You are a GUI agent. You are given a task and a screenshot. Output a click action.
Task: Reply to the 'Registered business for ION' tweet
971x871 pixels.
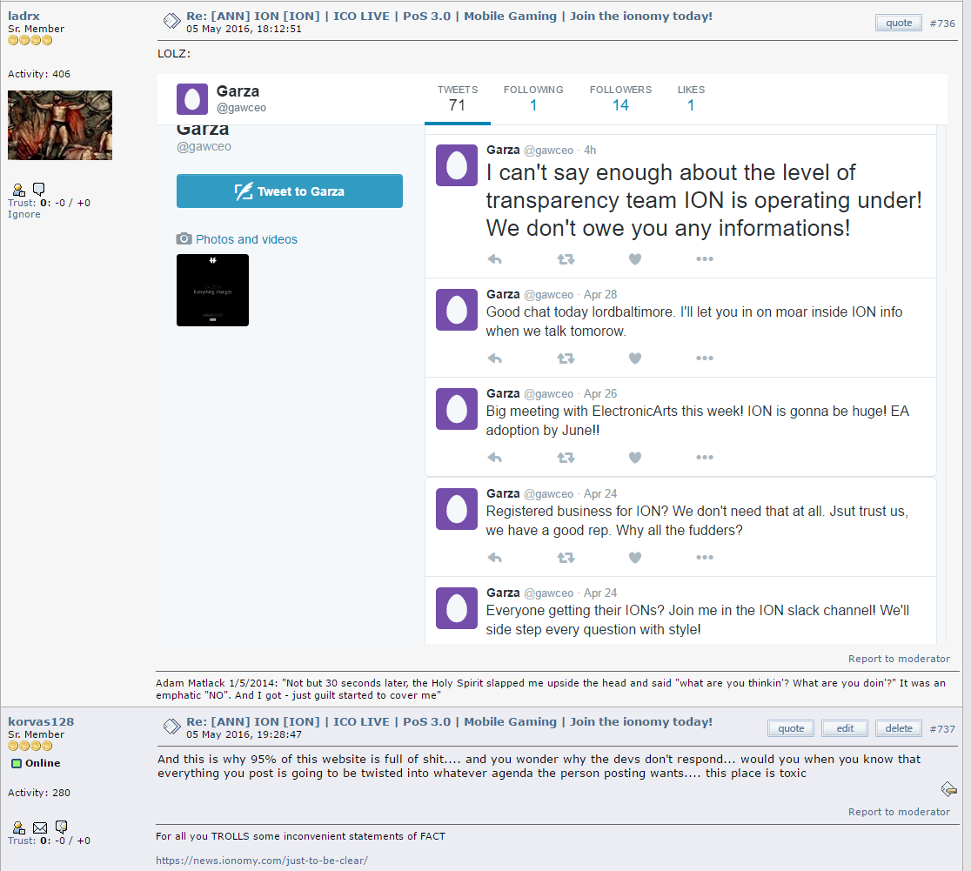point(494,558)
